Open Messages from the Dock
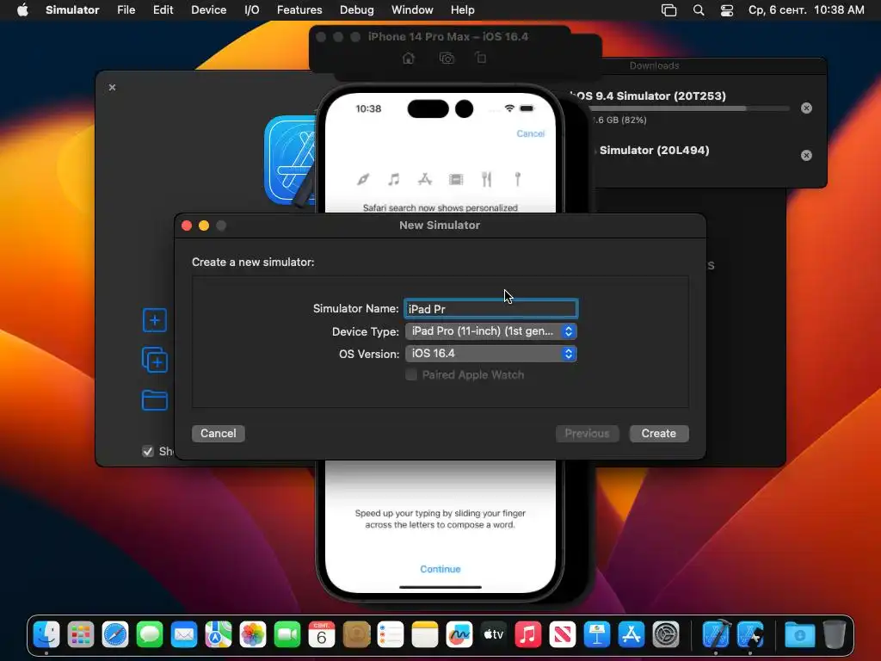The image size is (881, 661). (150, 635)
